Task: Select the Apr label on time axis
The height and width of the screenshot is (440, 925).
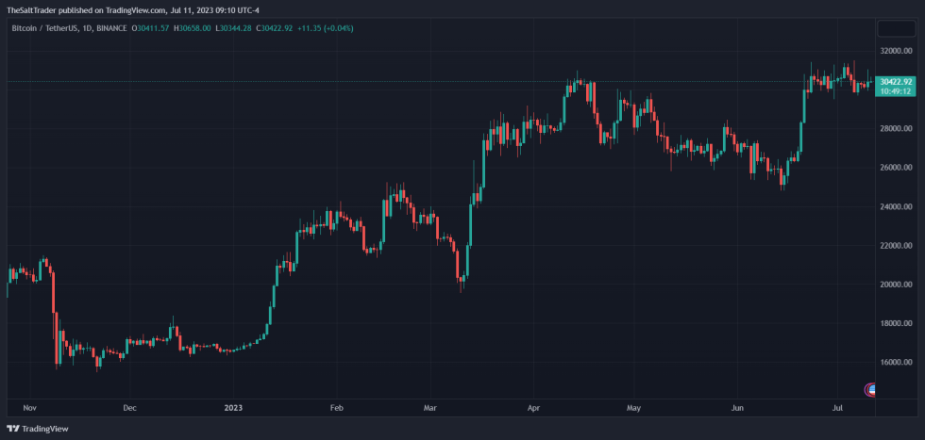Action: click(532, 408)
